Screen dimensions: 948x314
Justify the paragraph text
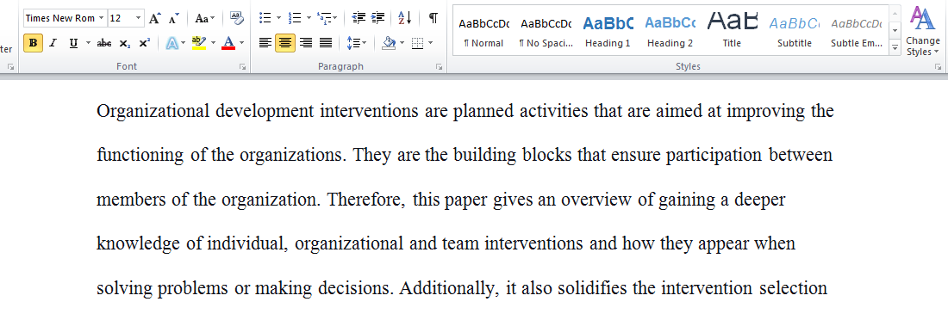click(x=326, y=43)
